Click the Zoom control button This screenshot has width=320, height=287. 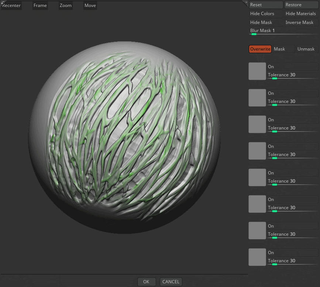[x=65, y=6]
